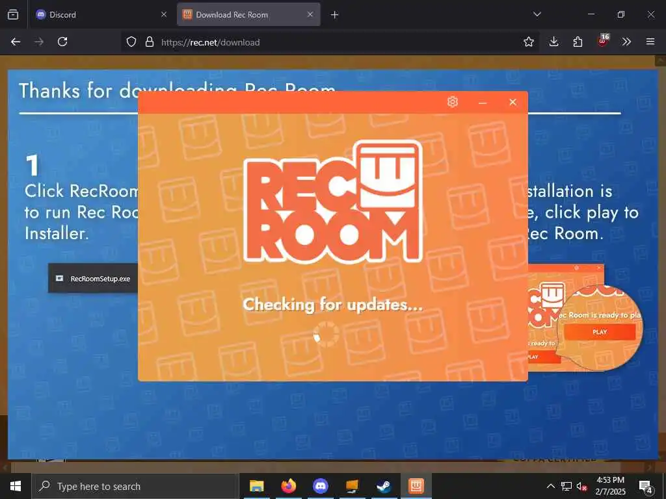Open Firefox View icon

tap(13, 14)
